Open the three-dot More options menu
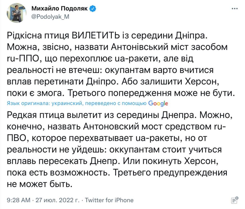Image resolution: width=245 pixels, height=209 pixels. (234, 9)
